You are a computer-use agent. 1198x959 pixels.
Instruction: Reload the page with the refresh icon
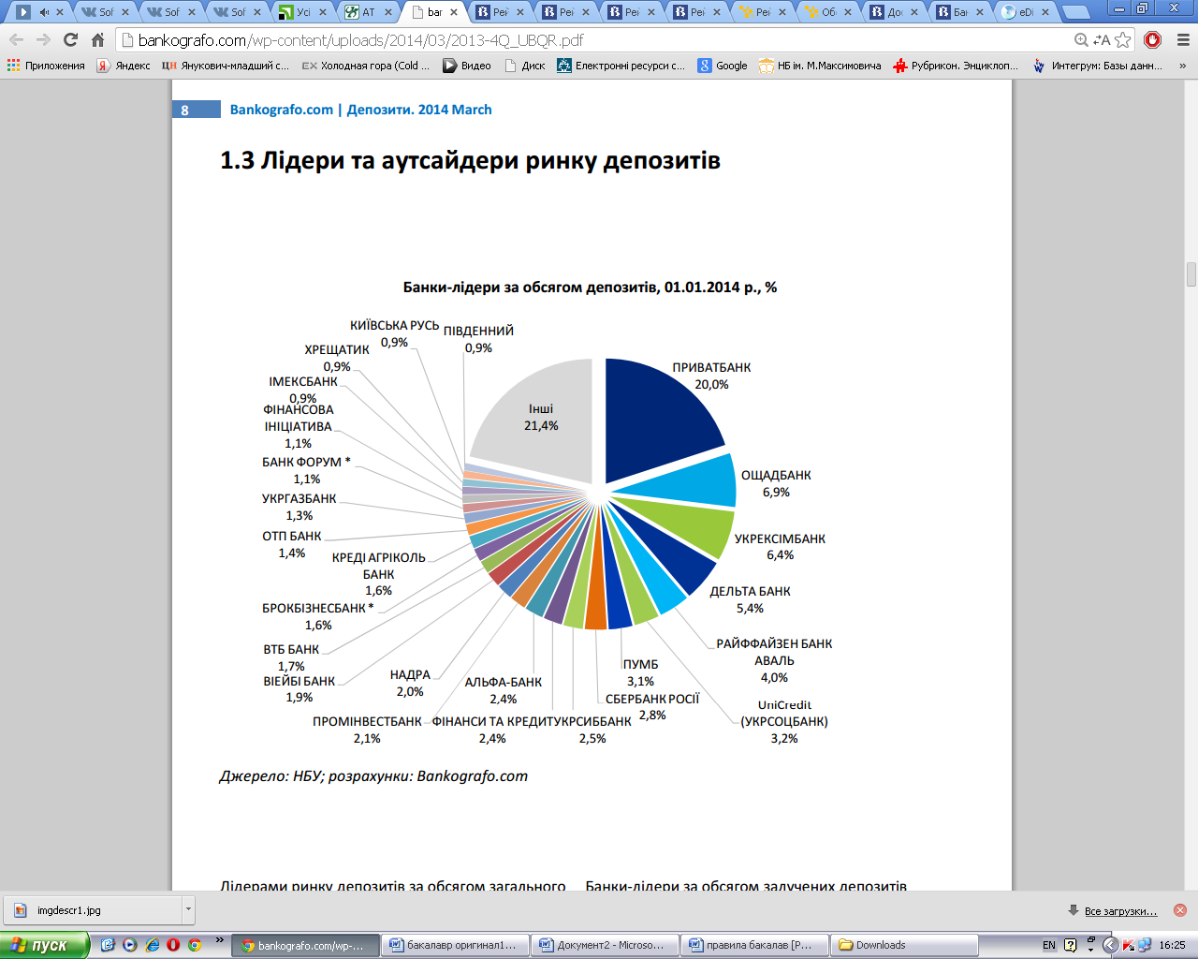pos(70,40)
